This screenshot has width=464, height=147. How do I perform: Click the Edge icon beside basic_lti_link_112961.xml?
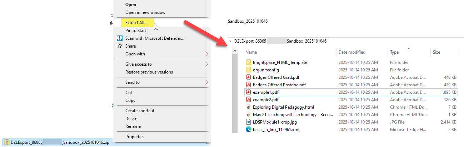pos(249,130)
